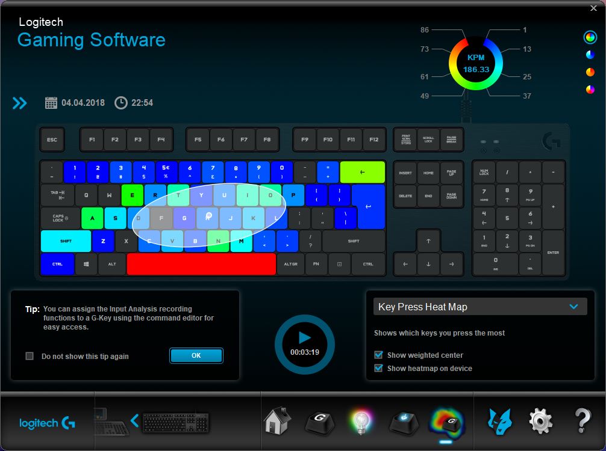Click the Num Lock key on keyboard map

tap(484, 172)
